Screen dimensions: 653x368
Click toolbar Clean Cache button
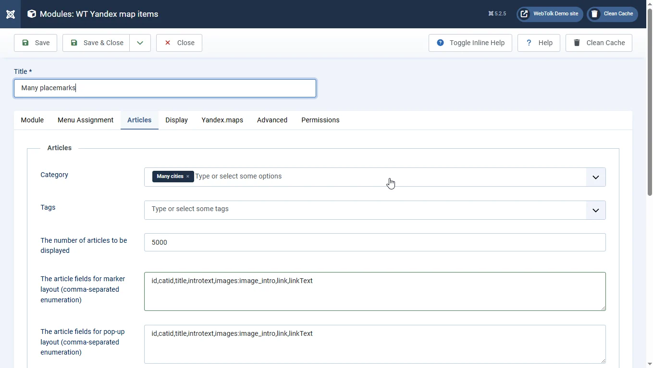(599, 43)
